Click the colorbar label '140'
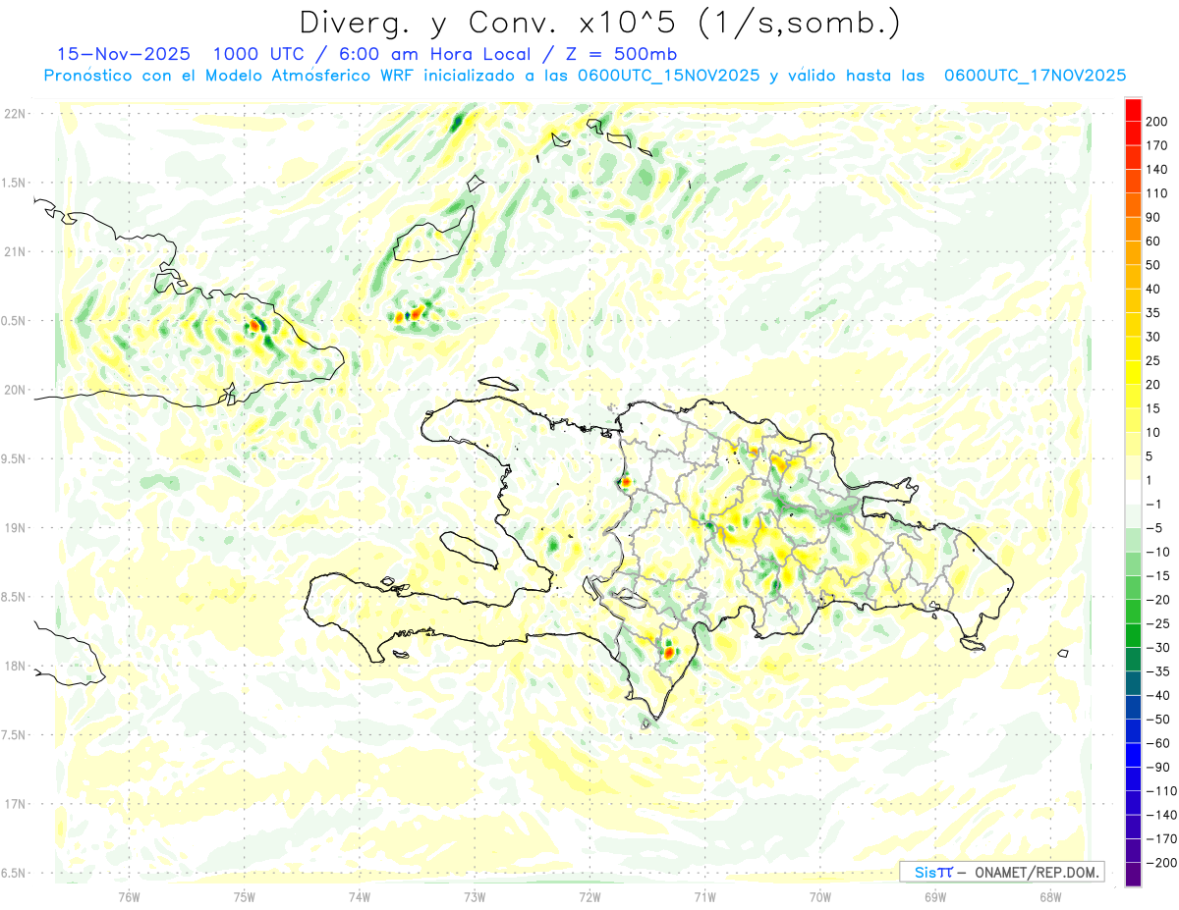The image size is (1179, 910). tap(1157, 170)
